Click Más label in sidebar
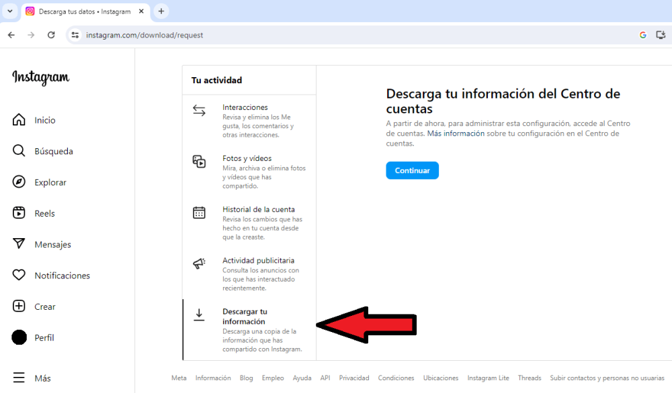This screenshot has width=672, height=393. click(42, 378)
